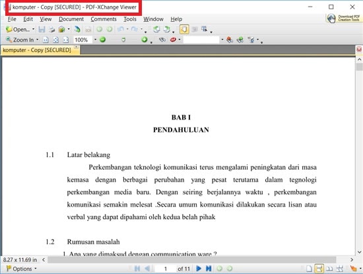Viewport: 363px width, 274px height.
Task: Click the page number field
Action: tap(165, 269)
